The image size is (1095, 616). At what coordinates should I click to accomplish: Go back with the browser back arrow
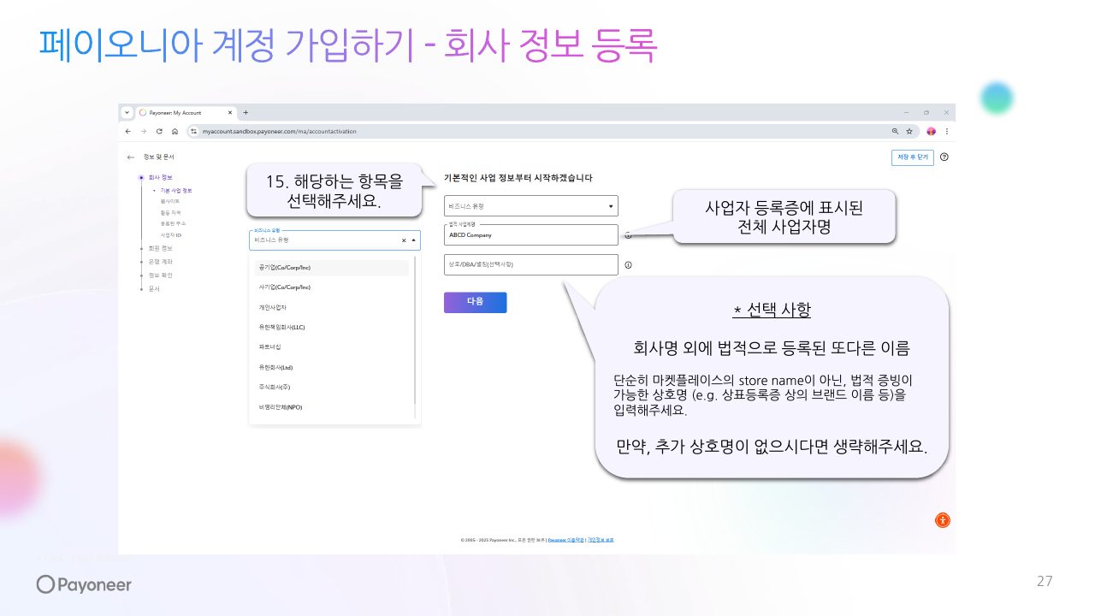(x=128, y=131)
